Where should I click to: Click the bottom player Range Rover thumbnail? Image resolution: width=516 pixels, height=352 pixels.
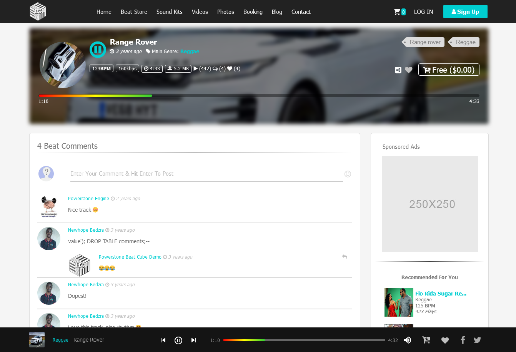tap(37, 340)
